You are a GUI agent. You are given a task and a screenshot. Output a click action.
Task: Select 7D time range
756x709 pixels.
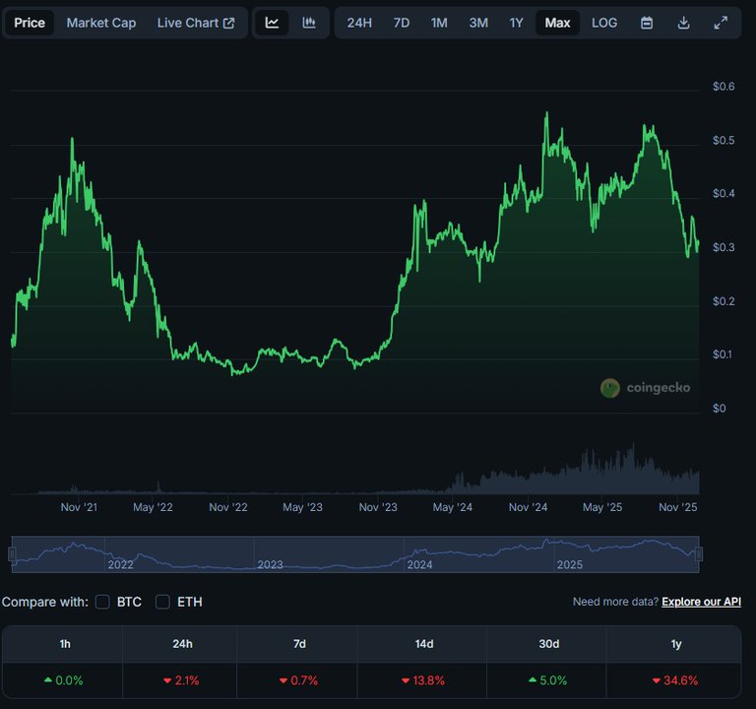(x=402, y=23)
